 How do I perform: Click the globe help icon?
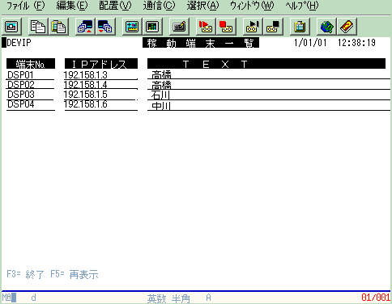[x=326, y=27]
